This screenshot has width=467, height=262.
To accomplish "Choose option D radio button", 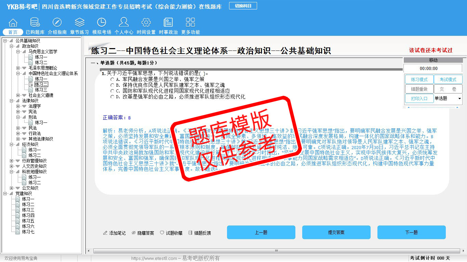I will pyautogui.click(x=112, y=97).
